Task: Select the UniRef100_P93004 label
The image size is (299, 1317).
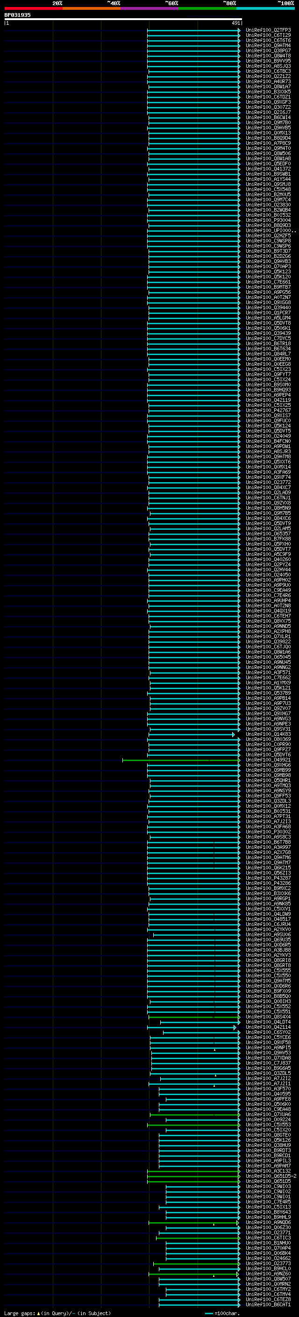Action: click(x=268, y=221)
